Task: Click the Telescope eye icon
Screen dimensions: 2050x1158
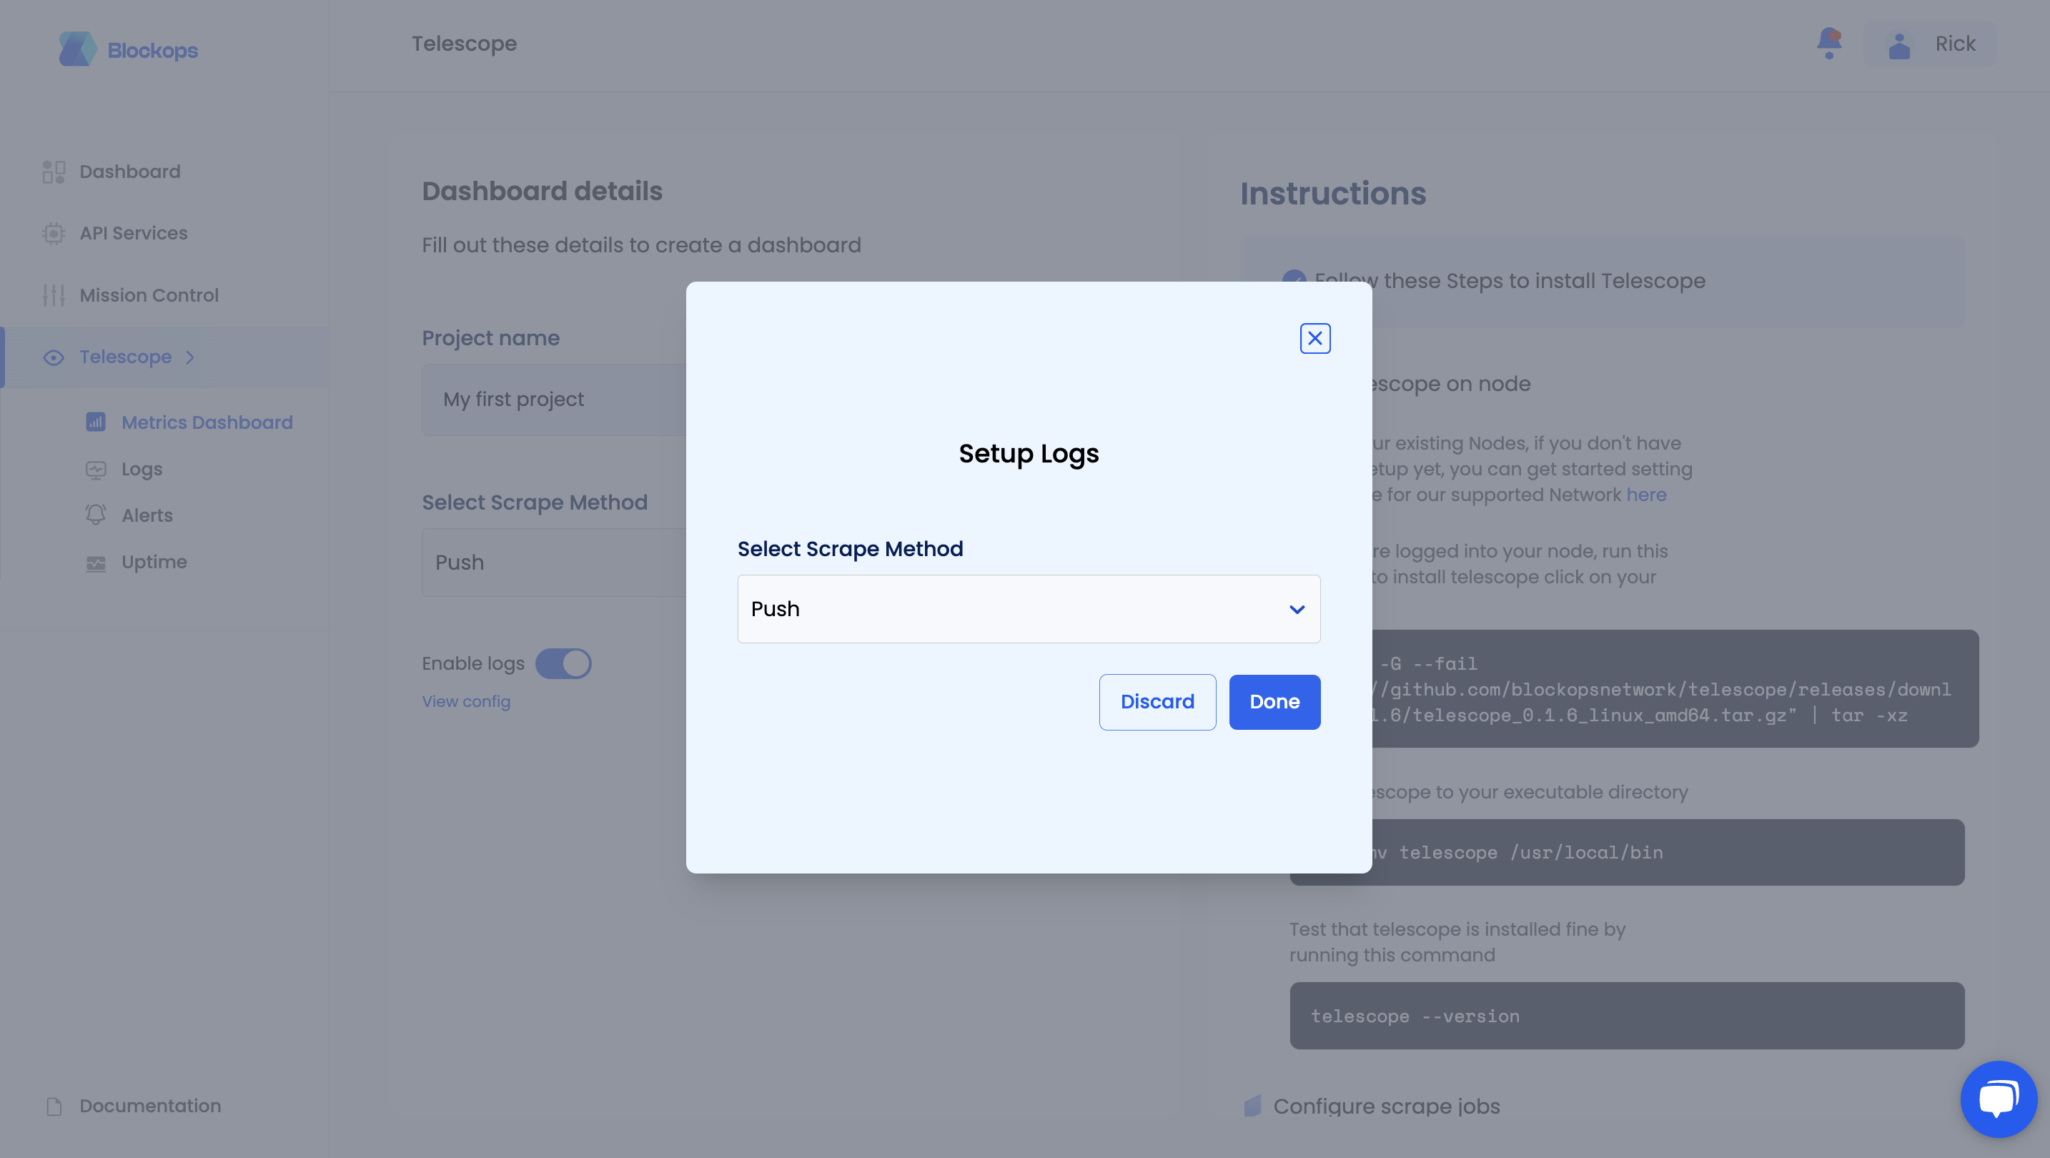Action: (x=54, y=357)
